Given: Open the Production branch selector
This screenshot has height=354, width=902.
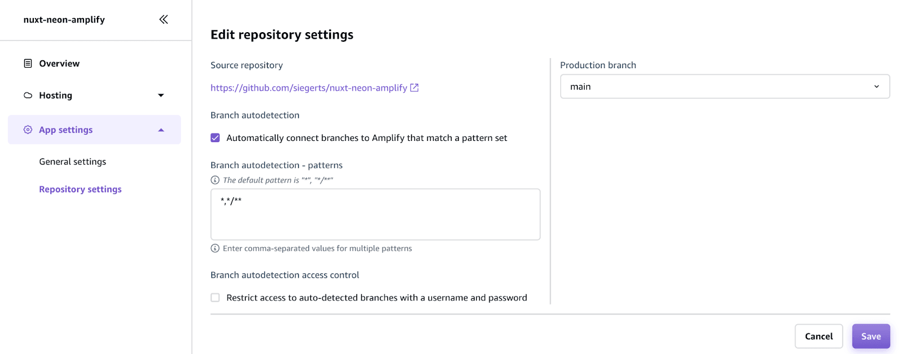Looking at the screenshot, I should 724,86.
